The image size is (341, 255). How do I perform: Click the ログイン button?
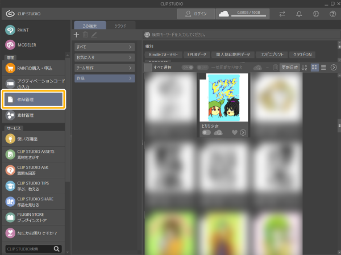[196, 14]
